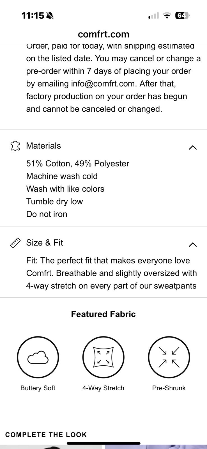This screenshot has height=449, width=207.
Task: Tap the silent mode bell icon
Action: click(x=50, y=16)
